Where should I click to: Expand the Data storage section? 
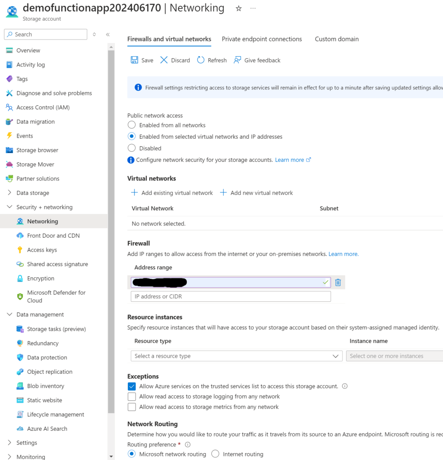pyautogui.click(x=9, y=193)
